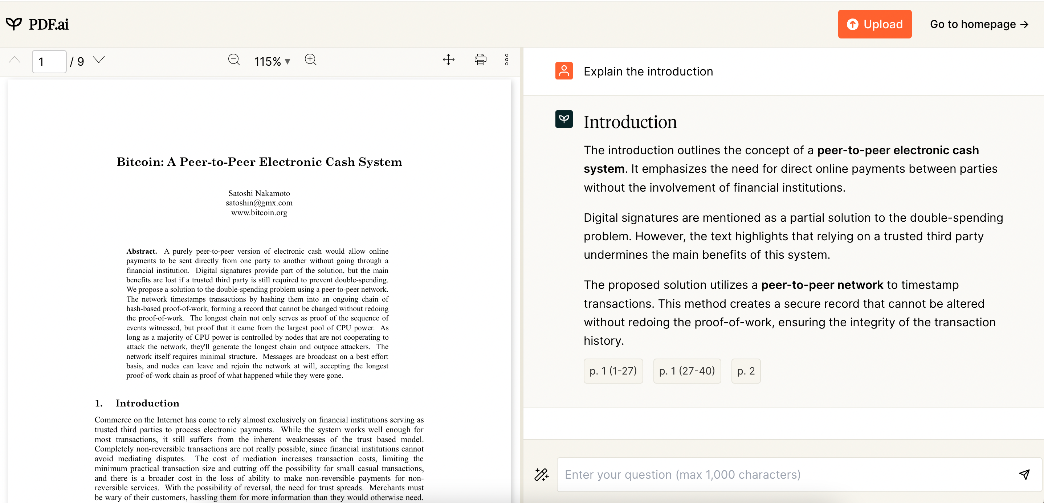Image resolution: width=1044 pixels, height=503 pixels.
Task: Click the orange user avatar icon
Action: click(564, 70)
